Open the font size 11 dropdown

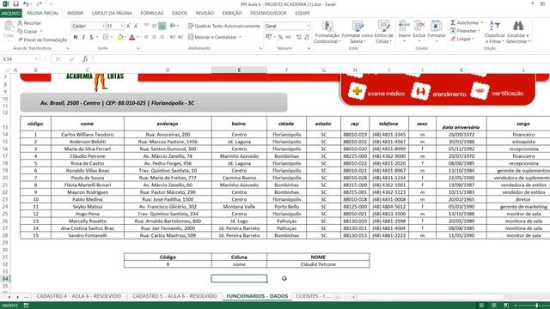tap(122, 26)
